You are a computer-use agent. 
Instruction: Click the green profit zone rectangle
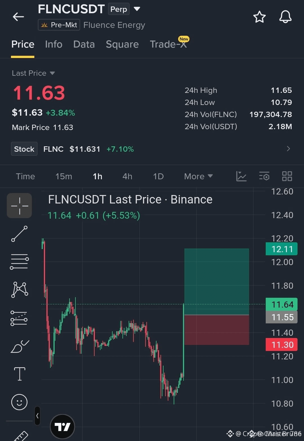(x=216, y=281)
